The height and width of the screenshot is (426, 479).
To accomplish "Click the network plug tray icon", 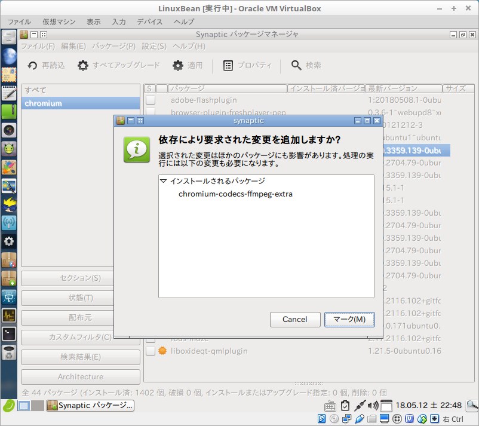I will click(x=360, y=406).
